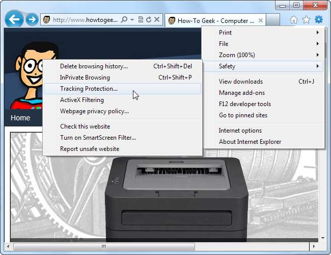Expand the Zoom submenu arrow
Screen dimensions: 331x255
point(317,55)
